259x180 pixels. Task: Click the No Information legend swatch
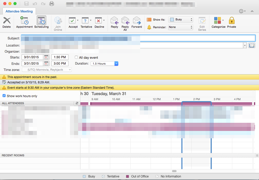pos(157,176)
